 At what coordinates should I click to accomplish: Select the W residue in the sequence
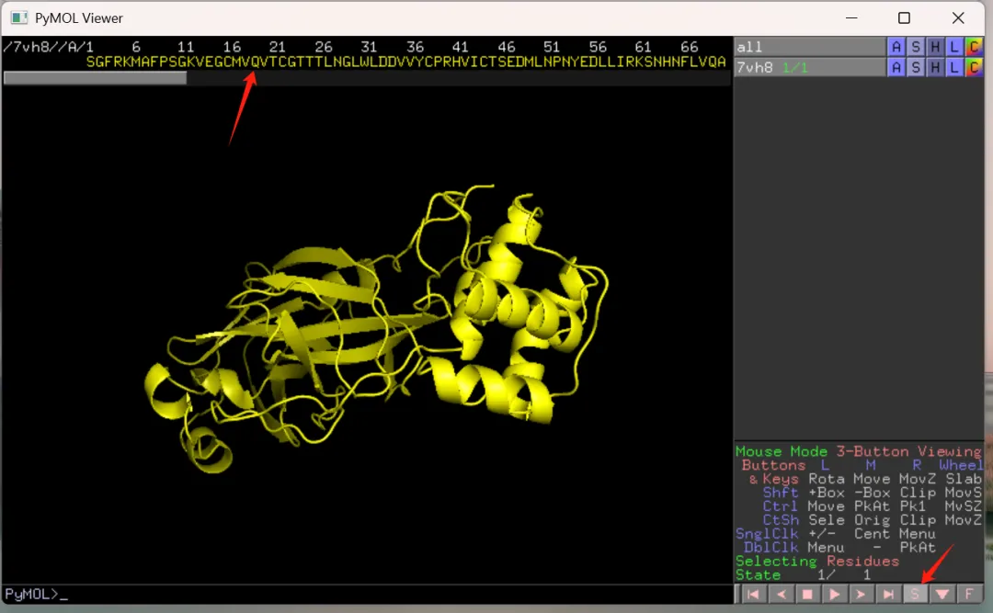tap(365, 62)
